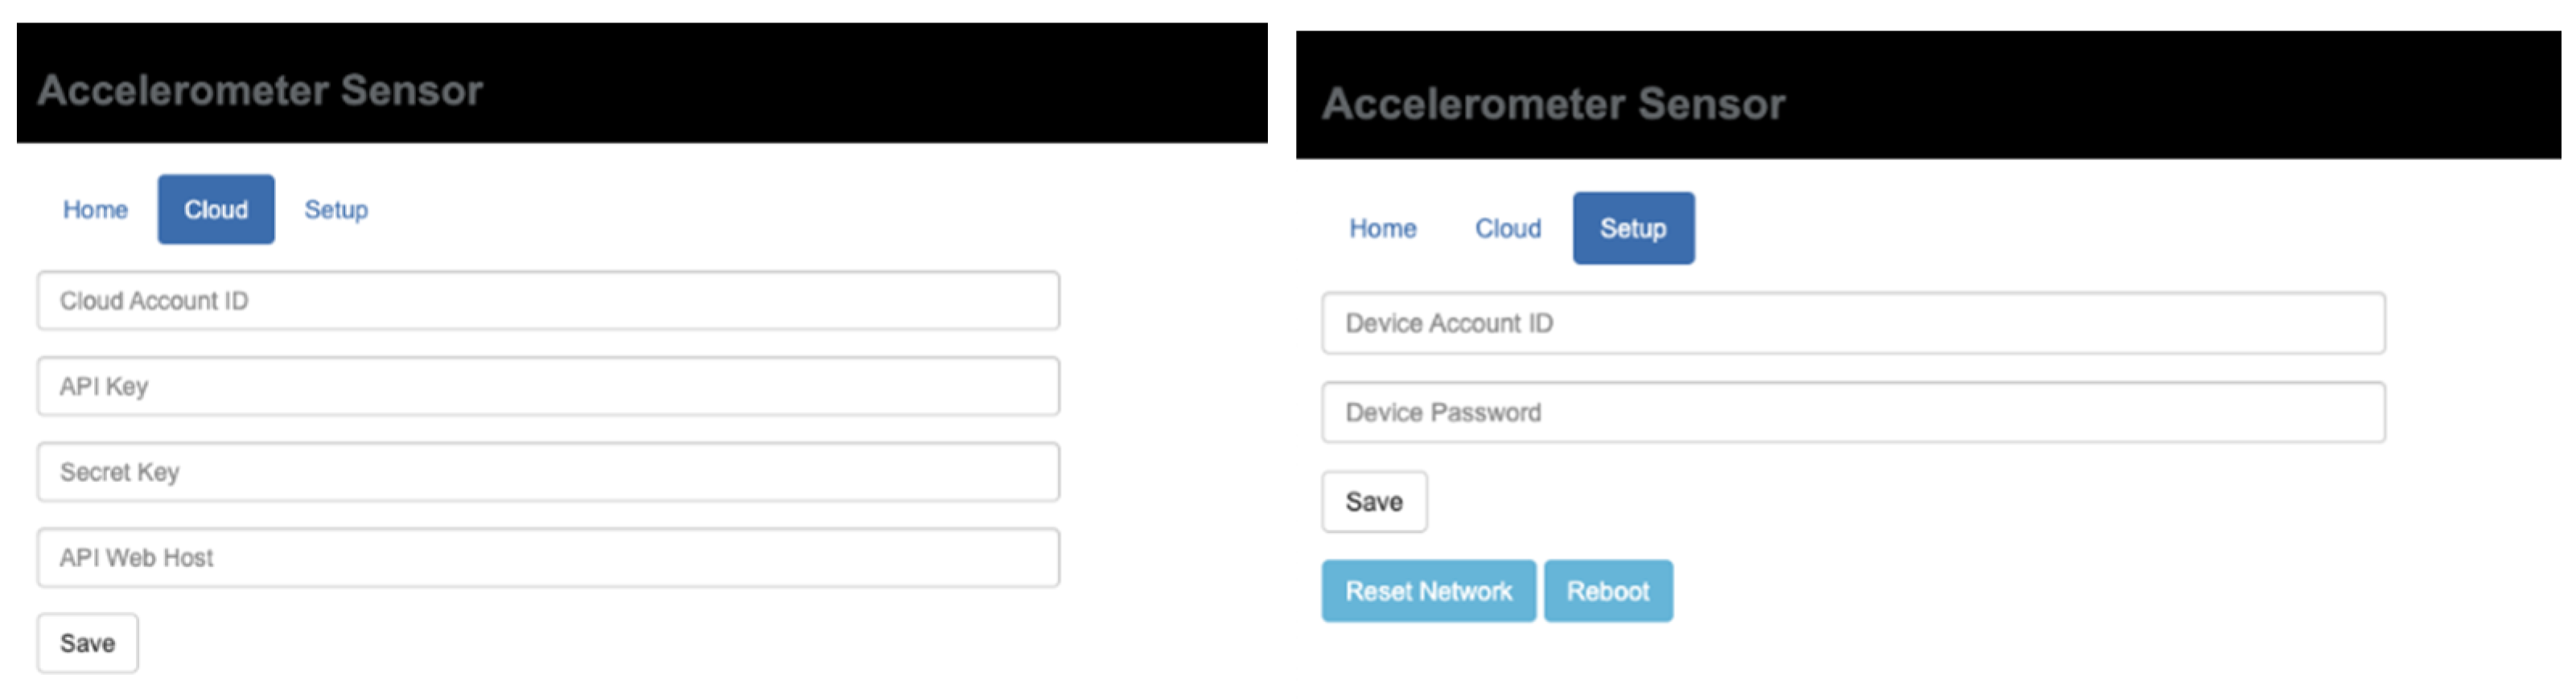
Task: Select the API Web Host field
Action: (x=548, y=558)
